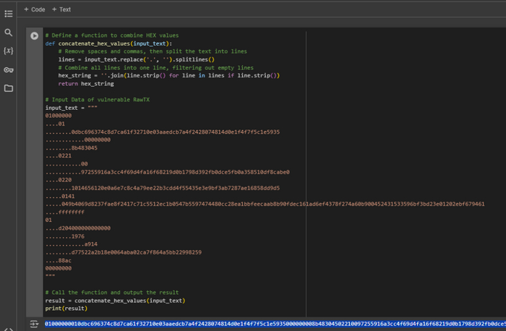The height and width of the screenshot is (331, 506).
Task: Click the 01000000 version hex line
Action: (x=59, y=116)
